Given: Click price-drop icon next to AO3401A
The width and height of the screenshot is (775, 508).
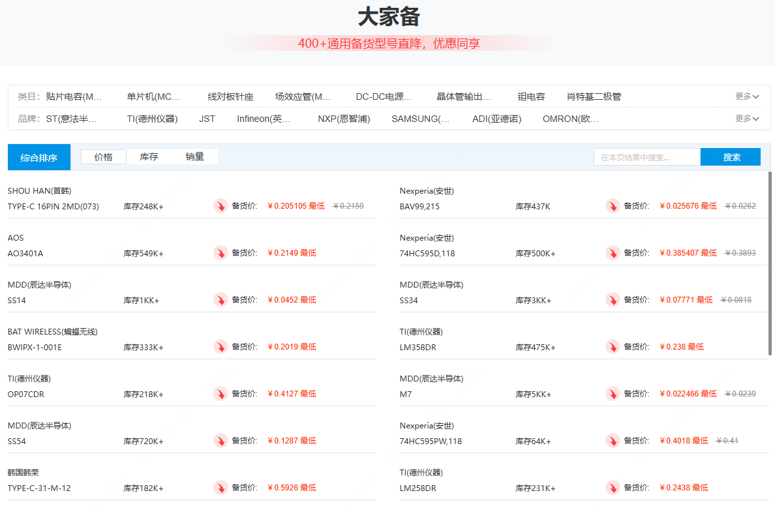Looking at the screenshot, I should coord(220,253).
